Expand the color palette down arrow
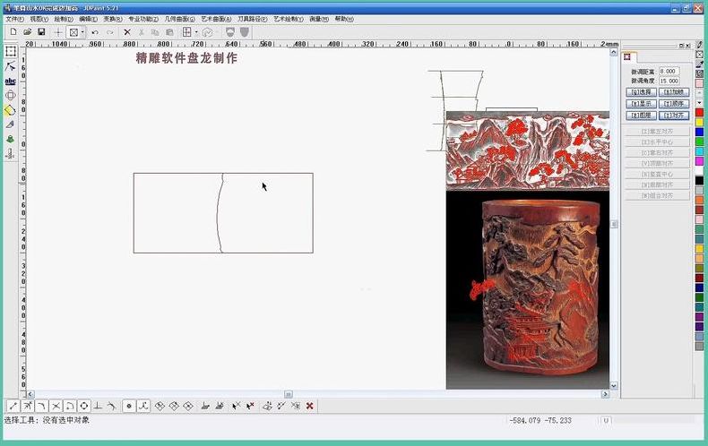708x446 pixels. coord(699,103)
